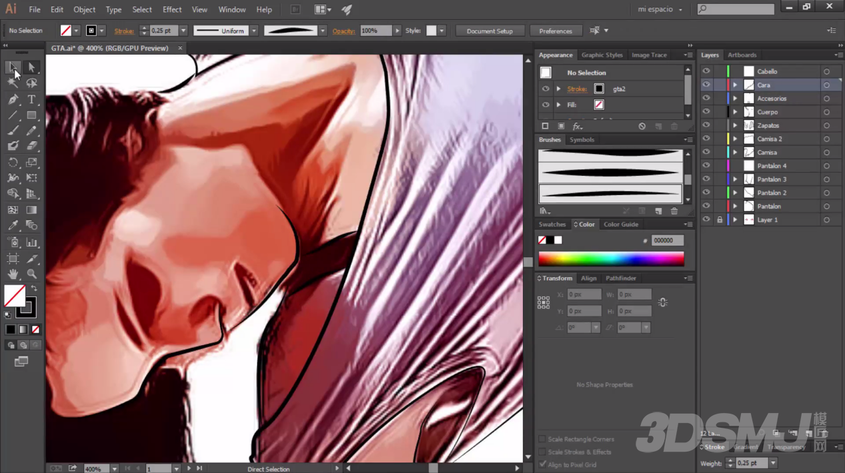Expand the Cuerpo layer

click(x=735, y=112)
